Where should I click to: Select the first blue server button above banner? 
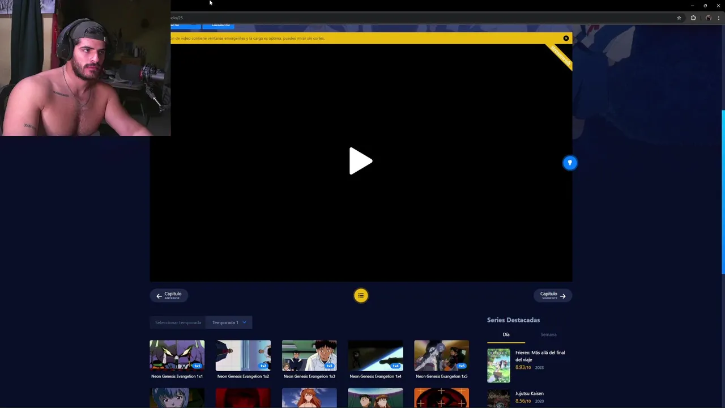(185, 26)
